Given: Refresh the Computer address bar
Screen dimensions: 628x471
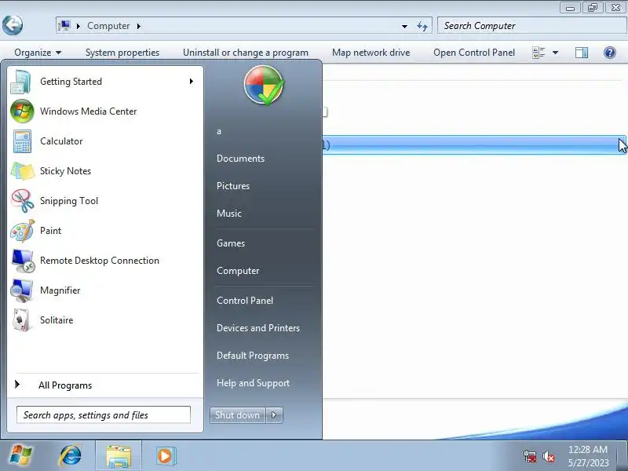Looking at the screenshot, I should tap(422, 26).
